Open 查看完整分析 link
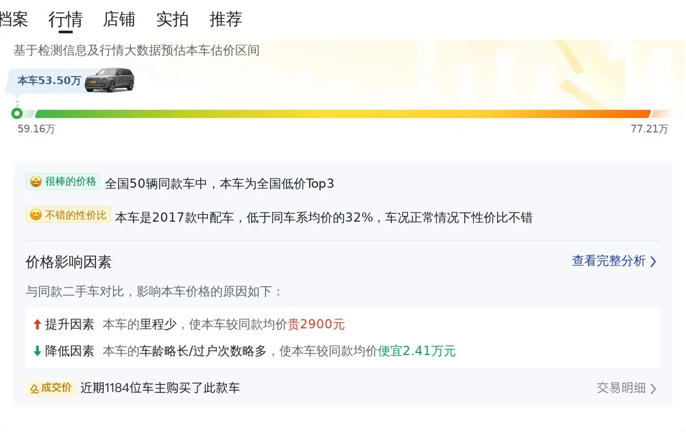 [x=609, y=261]
